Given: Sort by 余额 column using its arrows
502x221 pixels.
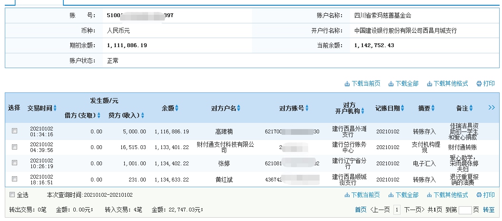Looking at the screenshot, I should (177, 108).
